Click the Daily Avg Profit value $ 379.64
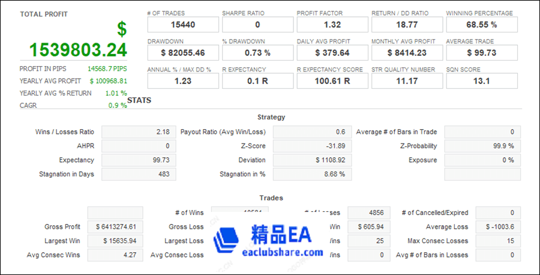 (332, 53)
